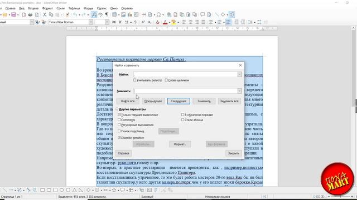Click the 'Найти все' button
The image size is (357, 200).
point(128,101)
